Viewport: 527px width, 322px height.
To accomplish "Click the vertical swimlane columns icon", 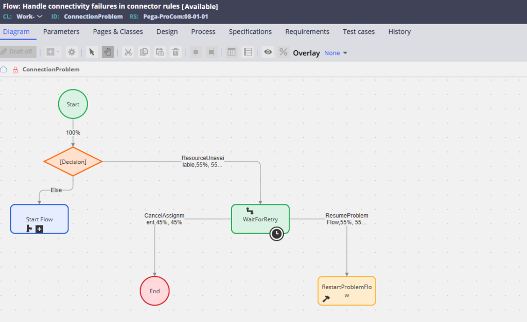I will pyautogui.click(x=232, y=52).
